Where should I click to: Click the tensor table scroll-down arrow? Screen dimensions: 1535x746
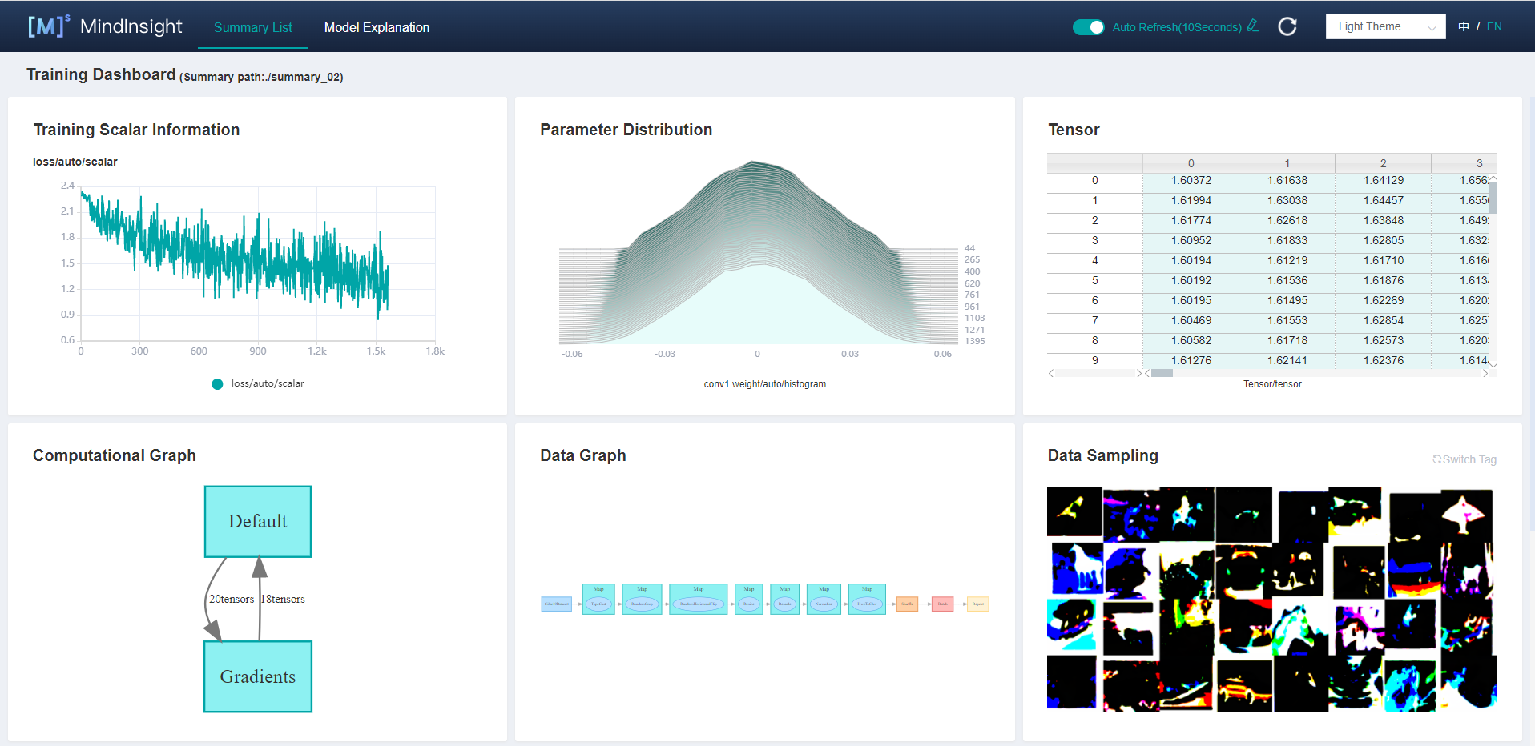(x=1493, y=364)
